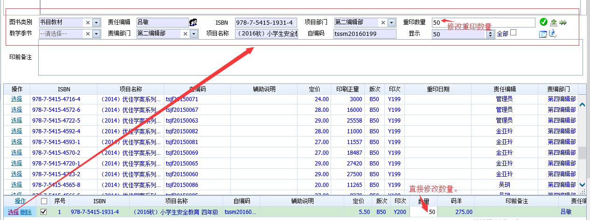Expand the 责编部门 dropdown
Image resolution: width=590 pixels, height=220 pixels.
(x=194, y=34)
